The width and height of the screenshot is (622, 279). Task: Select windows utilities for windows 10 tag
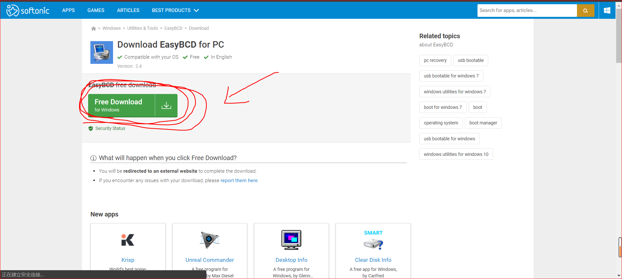coord(456,154)
